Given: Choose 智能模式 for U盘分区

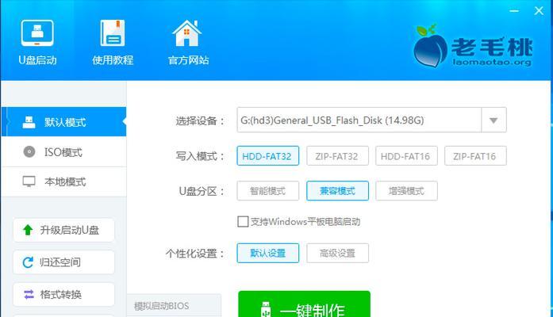Looking at the screenshot, I should pos(267,191).
